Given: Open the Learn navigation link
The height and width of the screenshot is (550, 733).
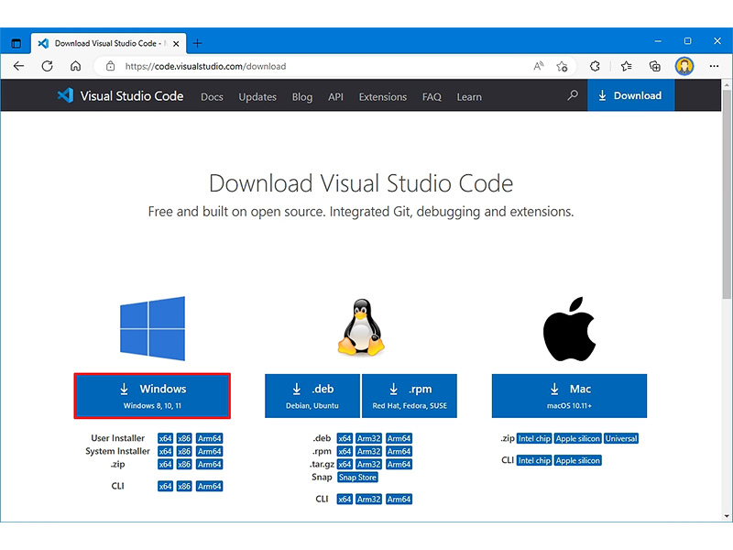Looking at the screenshot, I should click(x=469, y=97).
